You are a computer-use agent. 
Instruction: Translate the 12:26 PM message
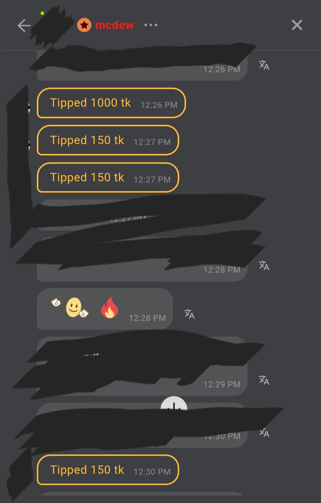(x=264, y=65)
